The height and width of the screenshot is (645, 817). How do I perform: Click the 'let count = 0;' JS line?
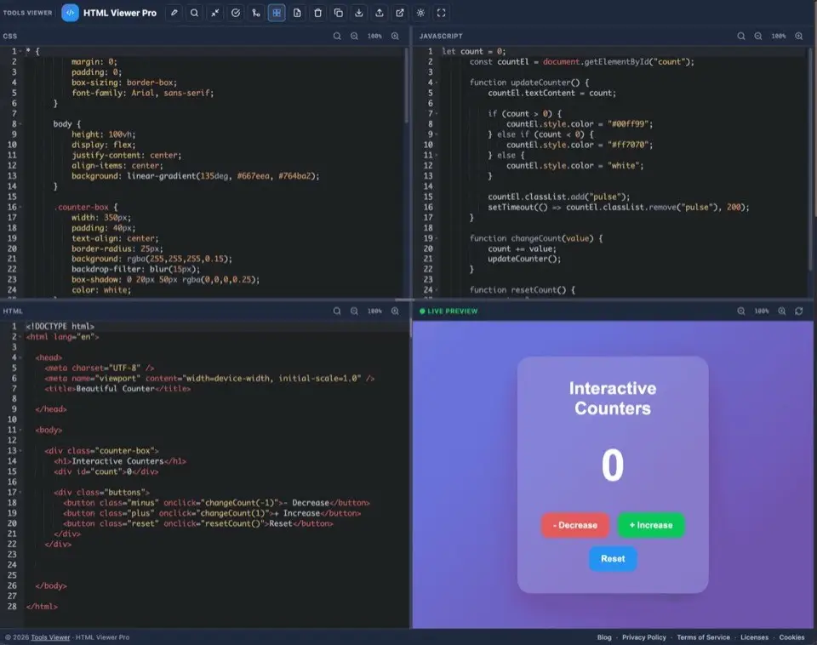tap(474, 51)
